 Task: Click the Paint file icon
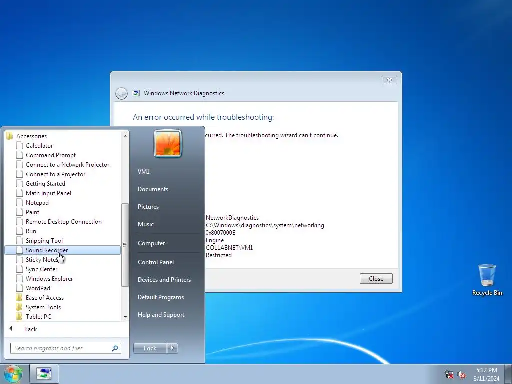coord(20,212)
